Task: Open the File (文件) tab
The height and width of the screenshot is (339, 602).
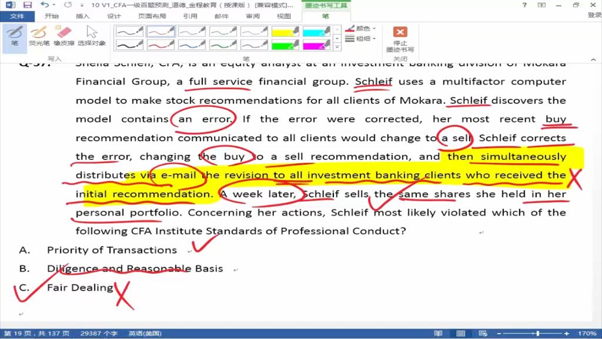Action: click(x=17, y=16)
